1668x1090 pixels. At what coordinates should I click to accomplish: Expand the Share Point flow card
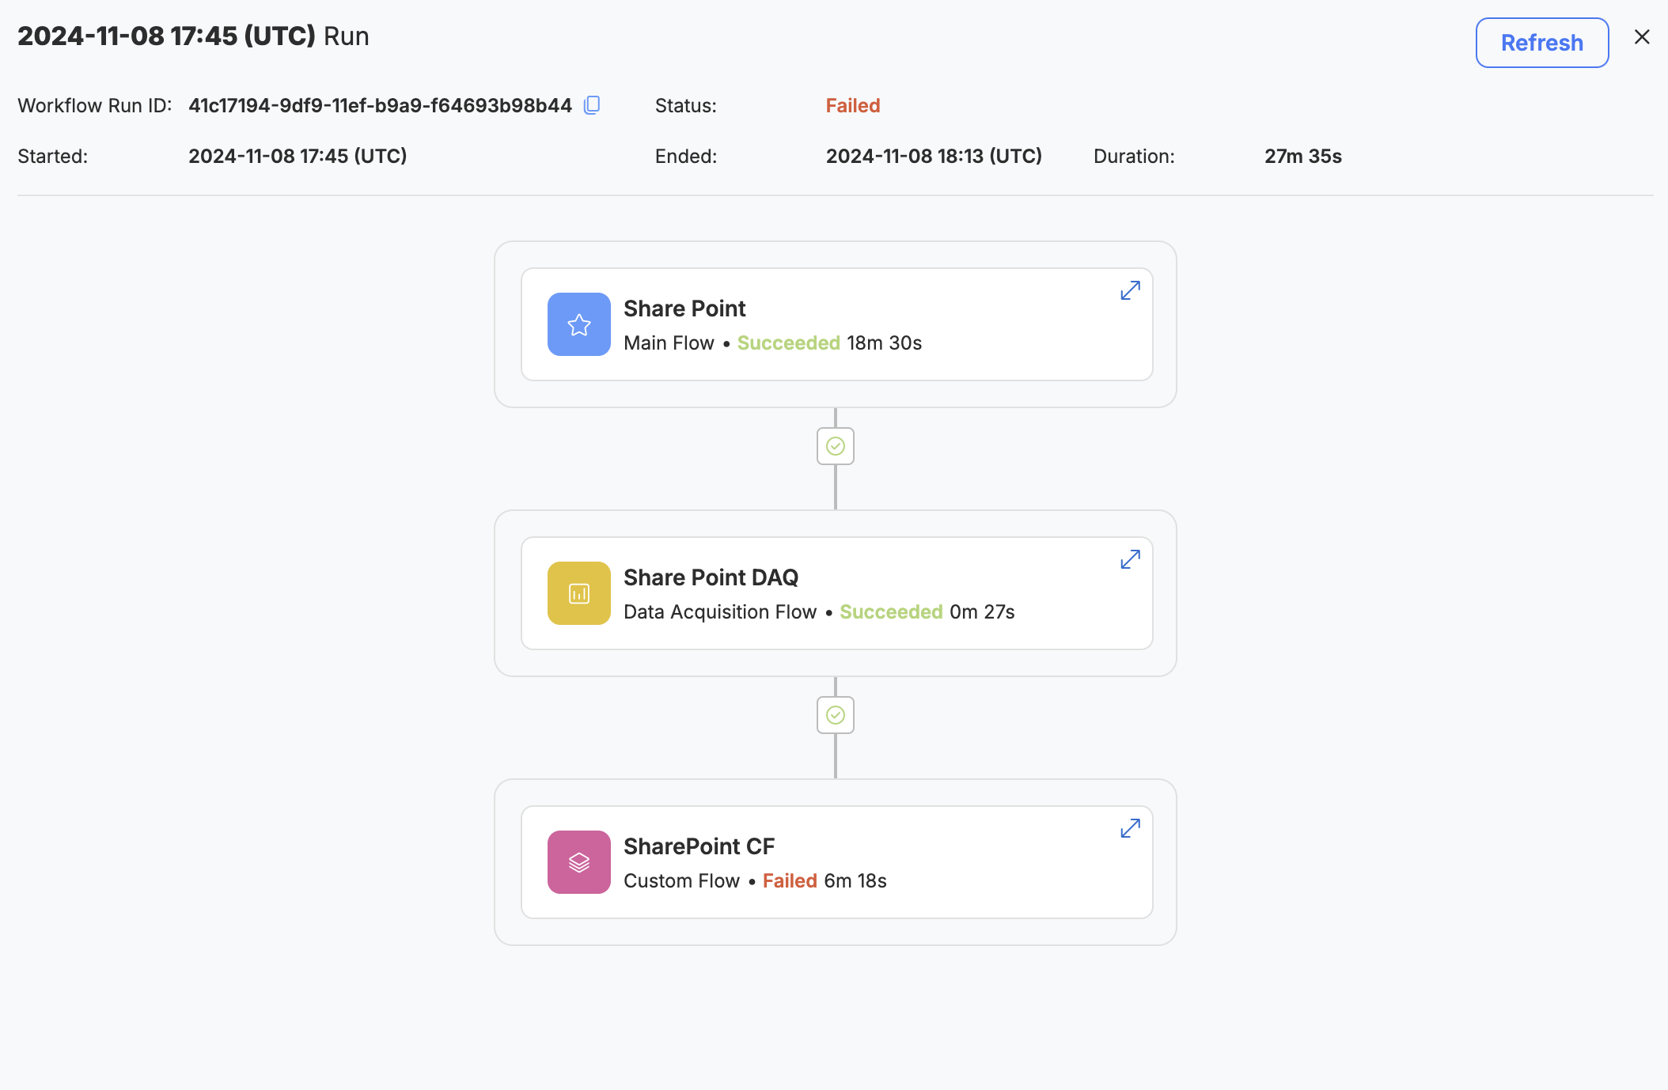point(1130,290)
